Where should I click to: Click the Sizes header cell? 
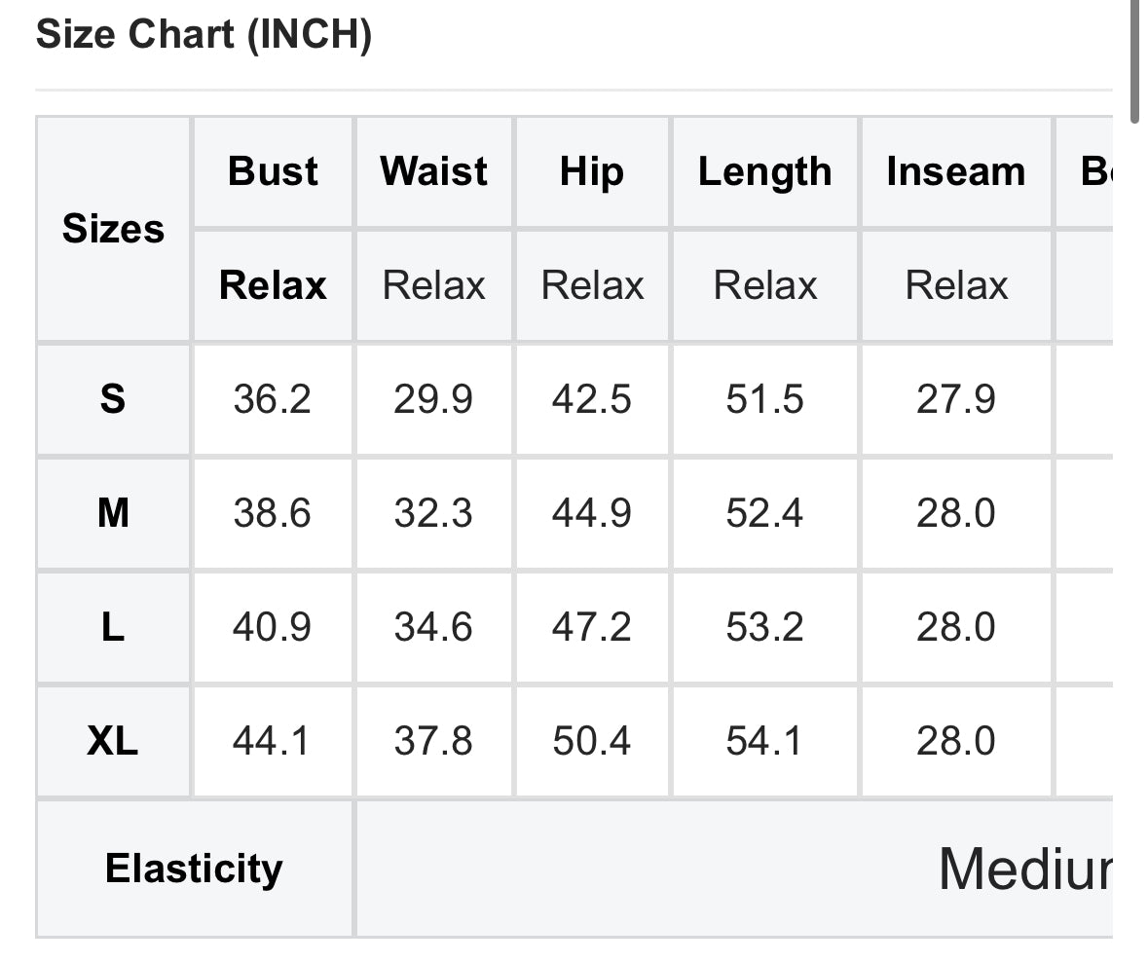[113, 229]
